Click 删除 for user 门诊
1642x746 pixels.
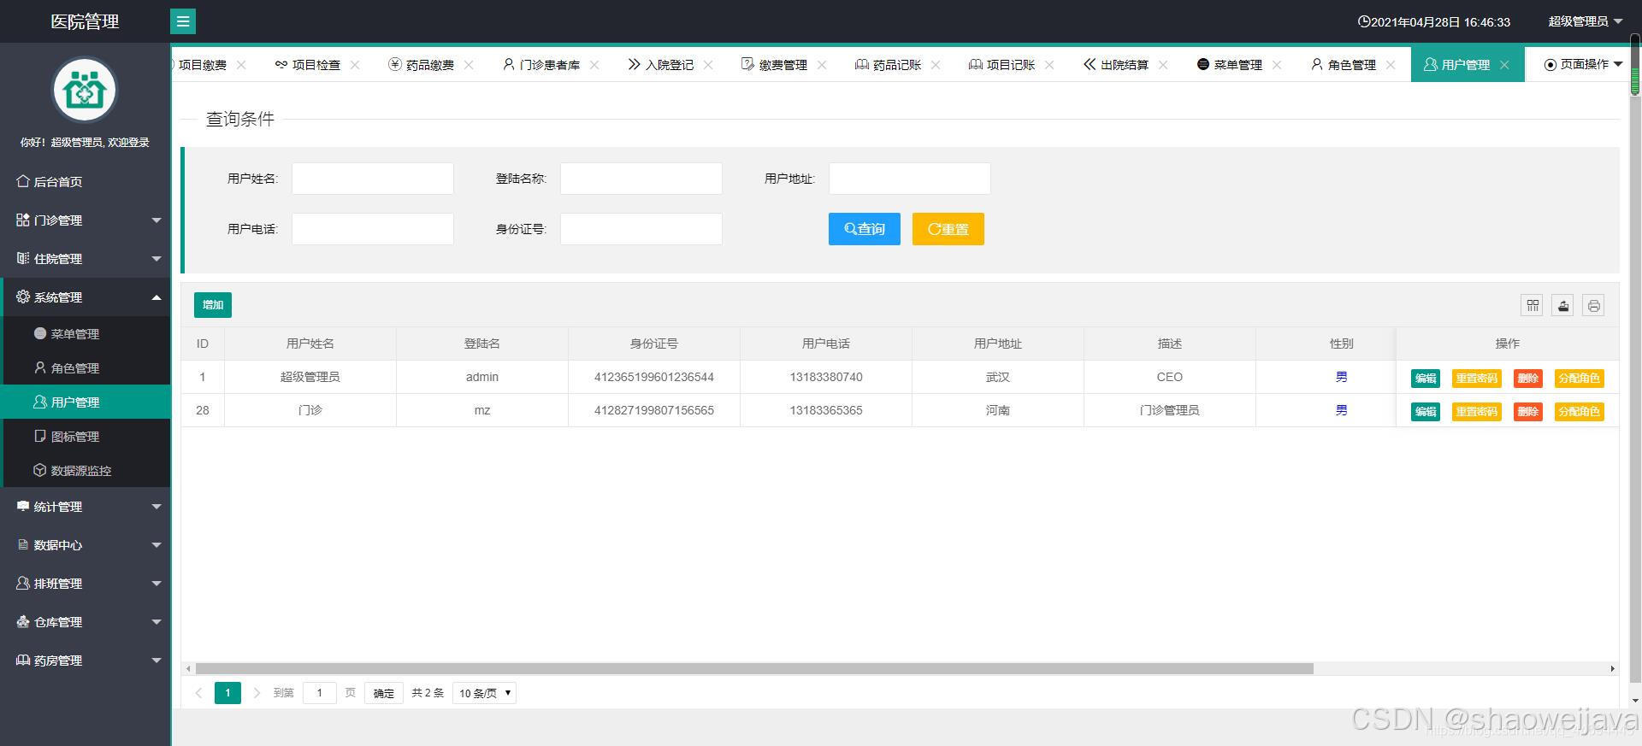[x=1527, y=411]
